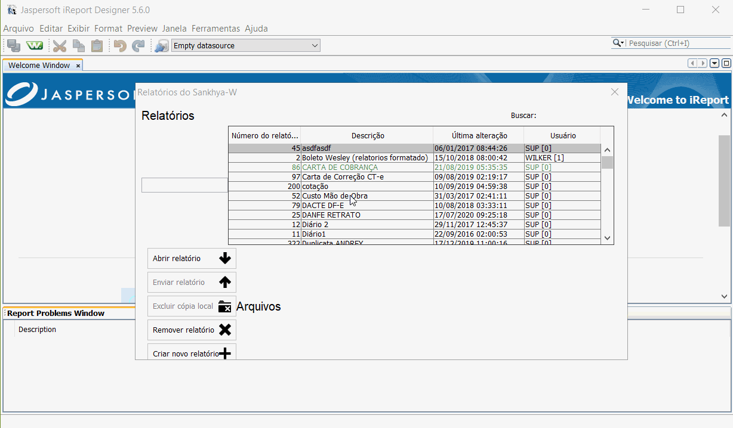Select the DANFE RETRATO row

click(x=414, y=215)
